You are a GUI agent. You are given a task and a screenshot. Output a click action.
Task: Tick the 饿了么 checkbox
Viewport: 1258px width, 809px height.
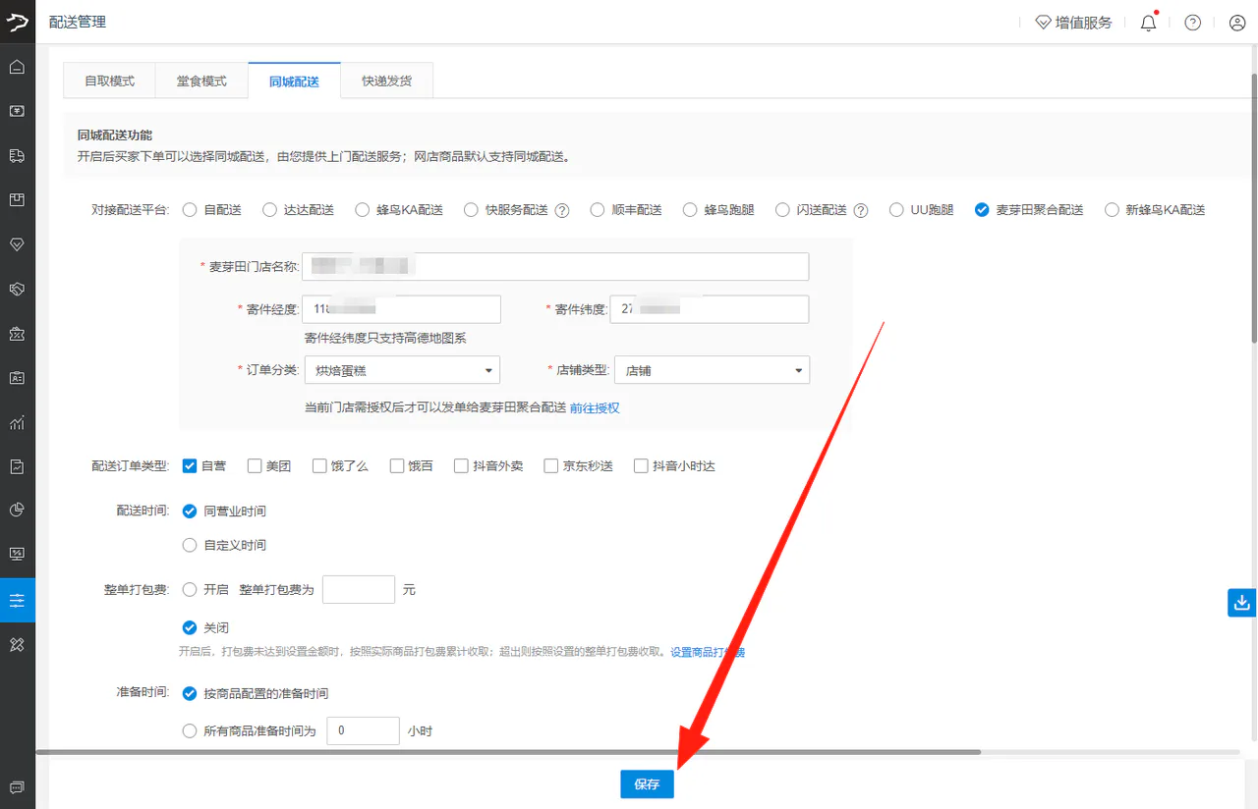[x=319, y=466]
